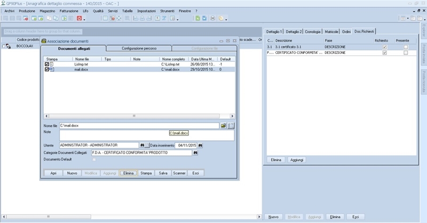Click Elimina under the Doc.Richiesti list
Image resolution: width=427 pixels, height=223 pixels.
pyautogui.click(x=276, y=160)
